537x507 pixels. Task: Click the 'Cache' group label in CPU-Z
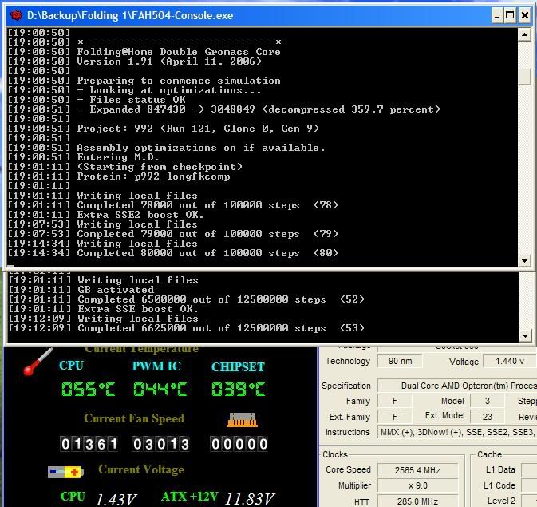click(x=489, y=454)
